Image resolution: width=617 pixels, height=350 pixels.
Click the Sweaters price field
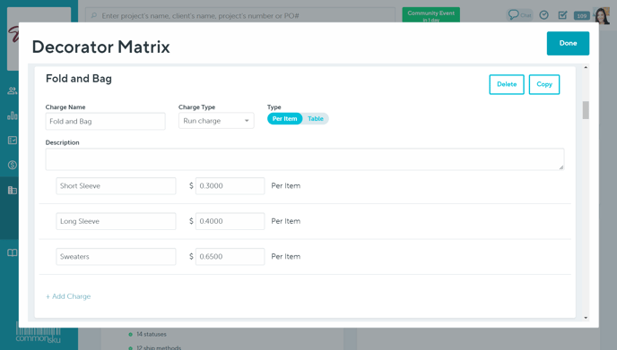pyautogui.click(x=230, y=257)
